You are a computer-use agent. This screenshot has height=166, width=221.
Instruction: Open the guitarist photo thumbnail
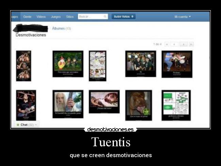point(26,105)
